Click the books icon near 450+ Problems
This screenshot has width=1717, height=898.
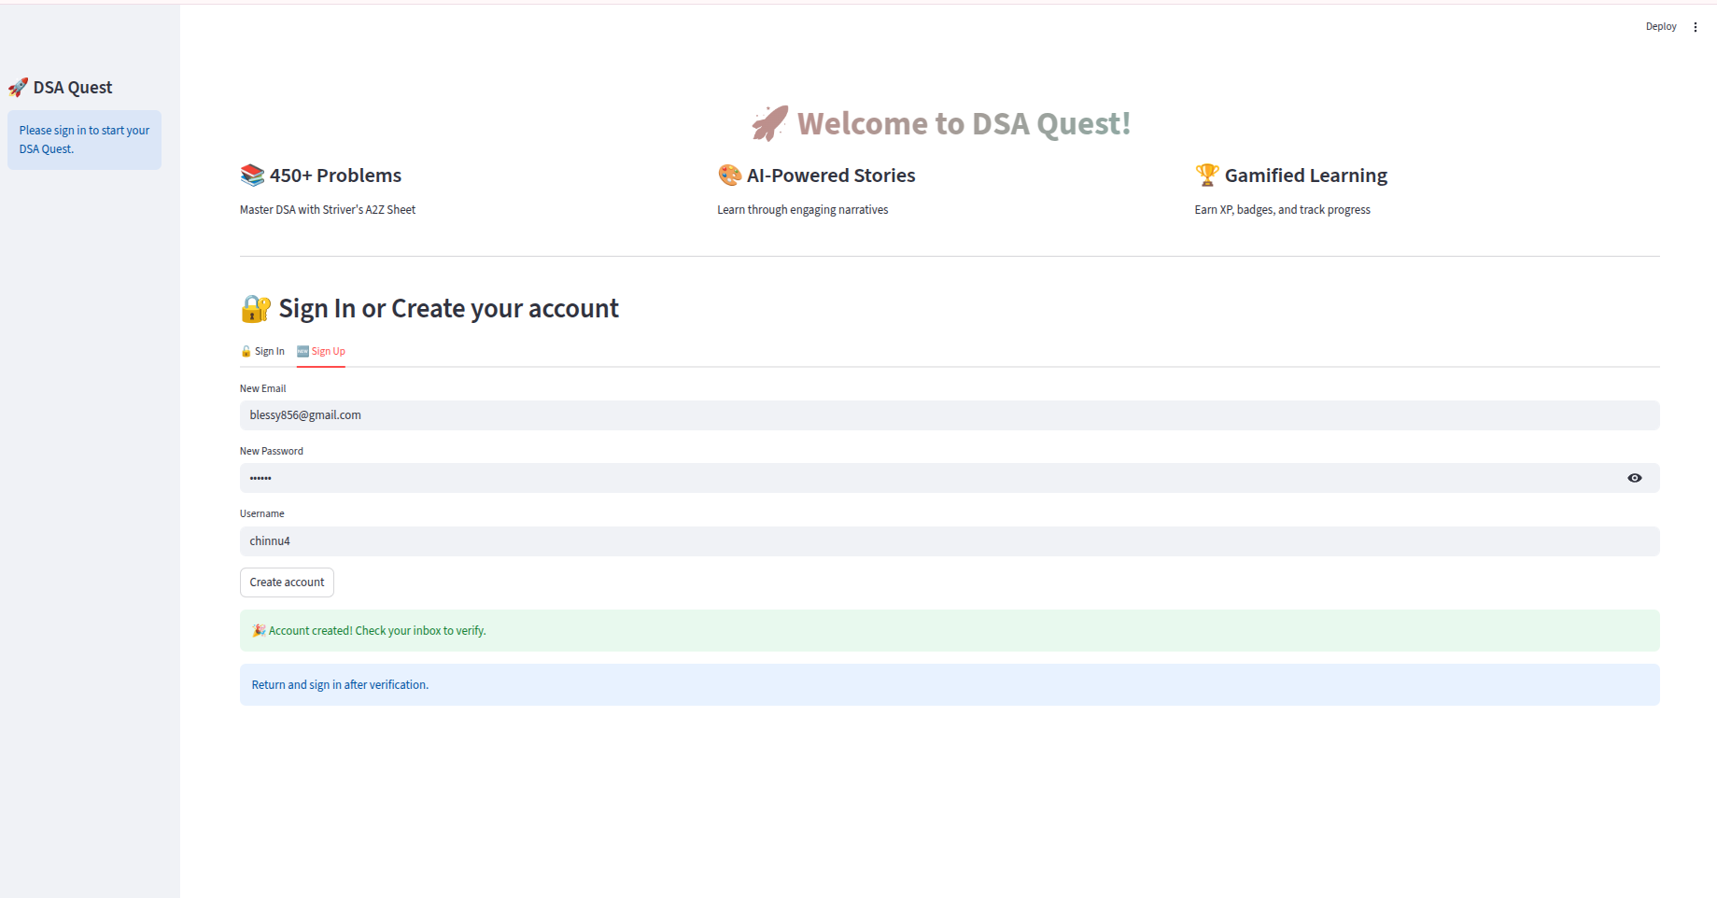[250, 175]
